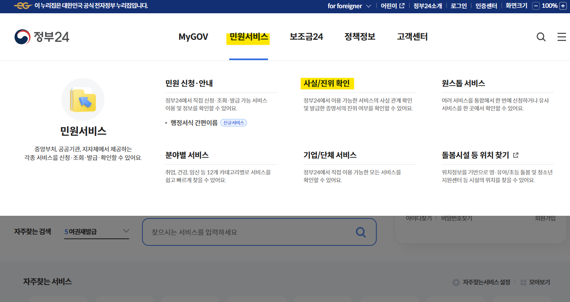570x302 pixels.
Task: Click the 로그인 link
Action: (459, 6)
